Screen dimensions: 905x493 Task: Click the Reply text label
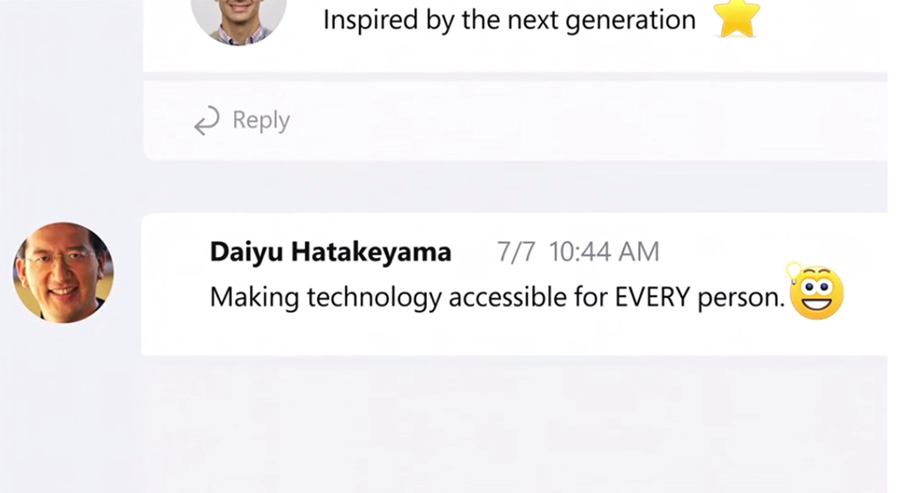pyautogui.click(x=261, y=120)
